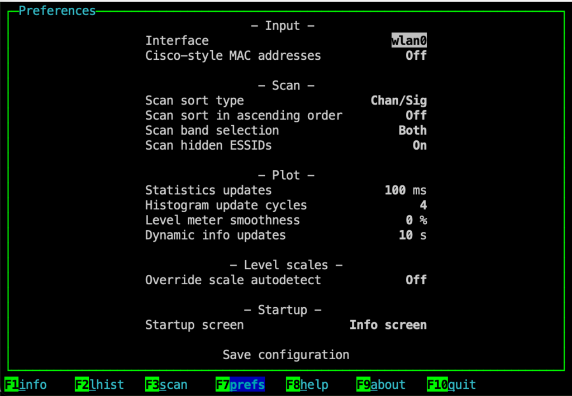572x396 pixels.
Task: Click the Dynamic info updates label
Action: coord(215,235)
